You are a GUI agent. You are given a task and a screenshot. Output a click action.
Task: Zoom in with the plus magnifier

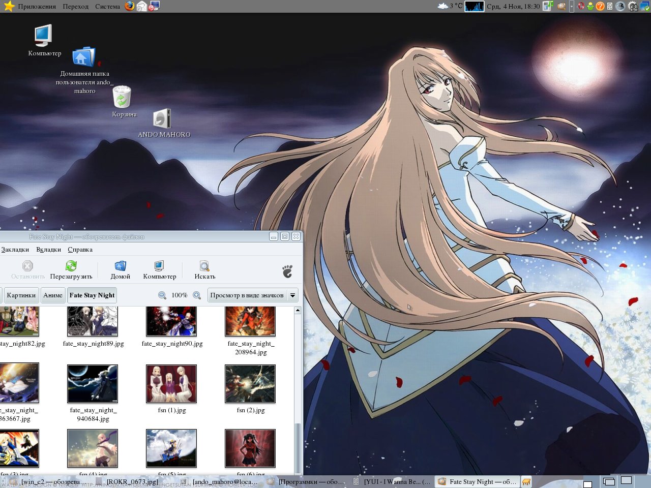pos(197,295)
